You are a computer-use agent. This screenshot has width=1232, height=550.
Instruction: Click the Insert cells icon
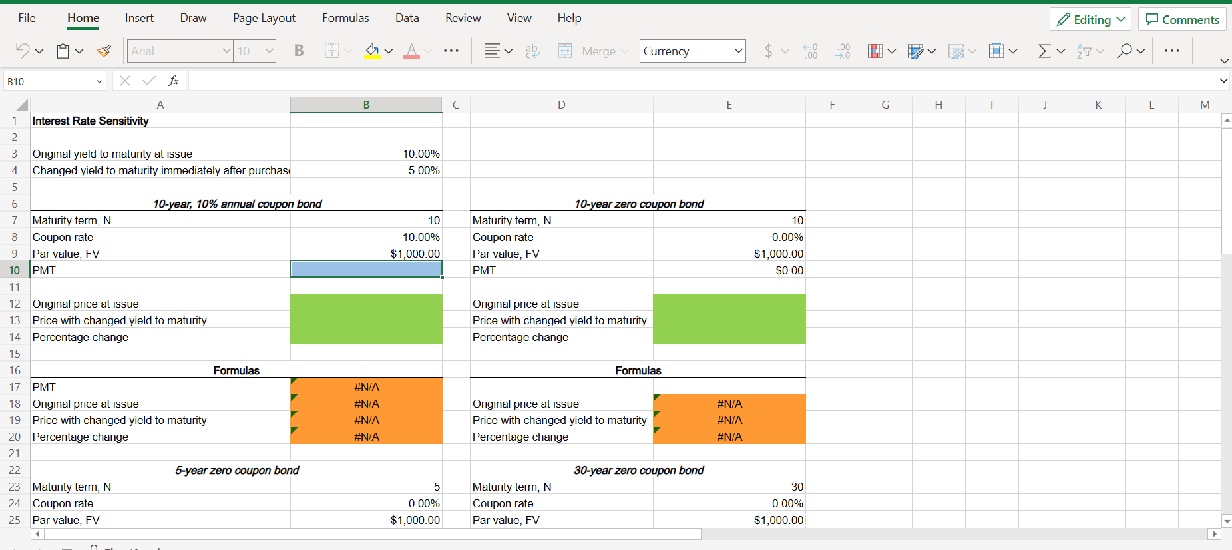pyautogui.click(x=996, y=51)
